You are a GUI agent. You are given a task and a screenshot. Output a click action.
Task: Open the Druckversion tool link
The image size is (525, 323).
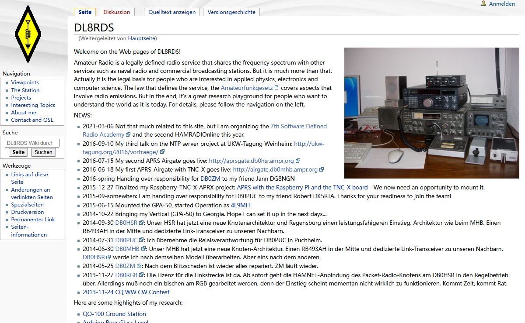(27, 212)
